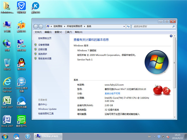Refresh the control panel address bar

tap(128, 26)
